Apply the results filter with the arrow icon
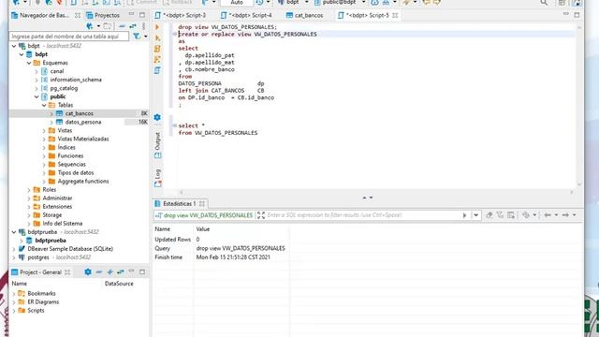The width and height of the screenshot is (599, 337). [464, 215]
